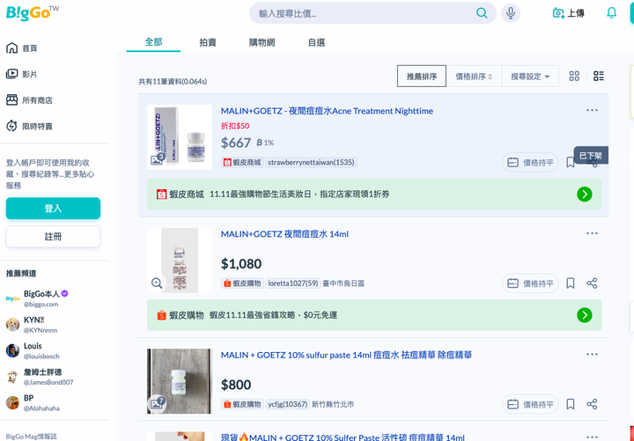This screenshot has width=634, height=441.
Task: Click the 折扣$50 discount label
Action: coord(235,126)
